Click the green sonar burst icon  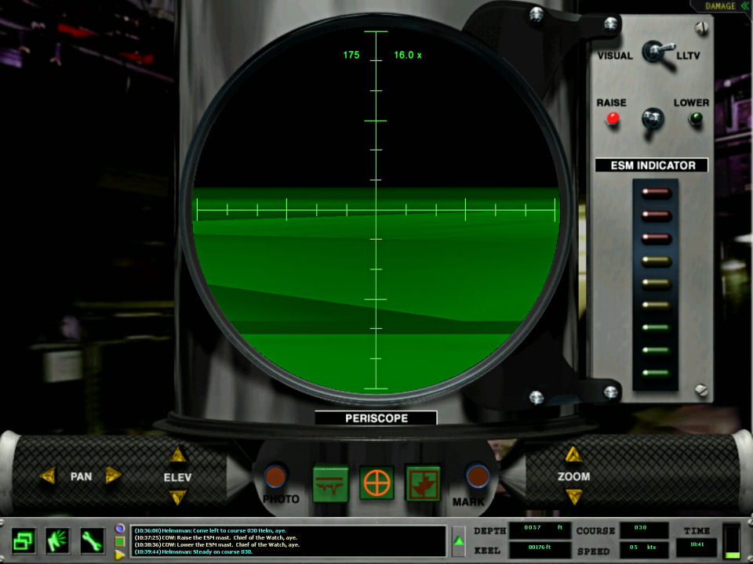pyautogui.click(x=58, y=540)
